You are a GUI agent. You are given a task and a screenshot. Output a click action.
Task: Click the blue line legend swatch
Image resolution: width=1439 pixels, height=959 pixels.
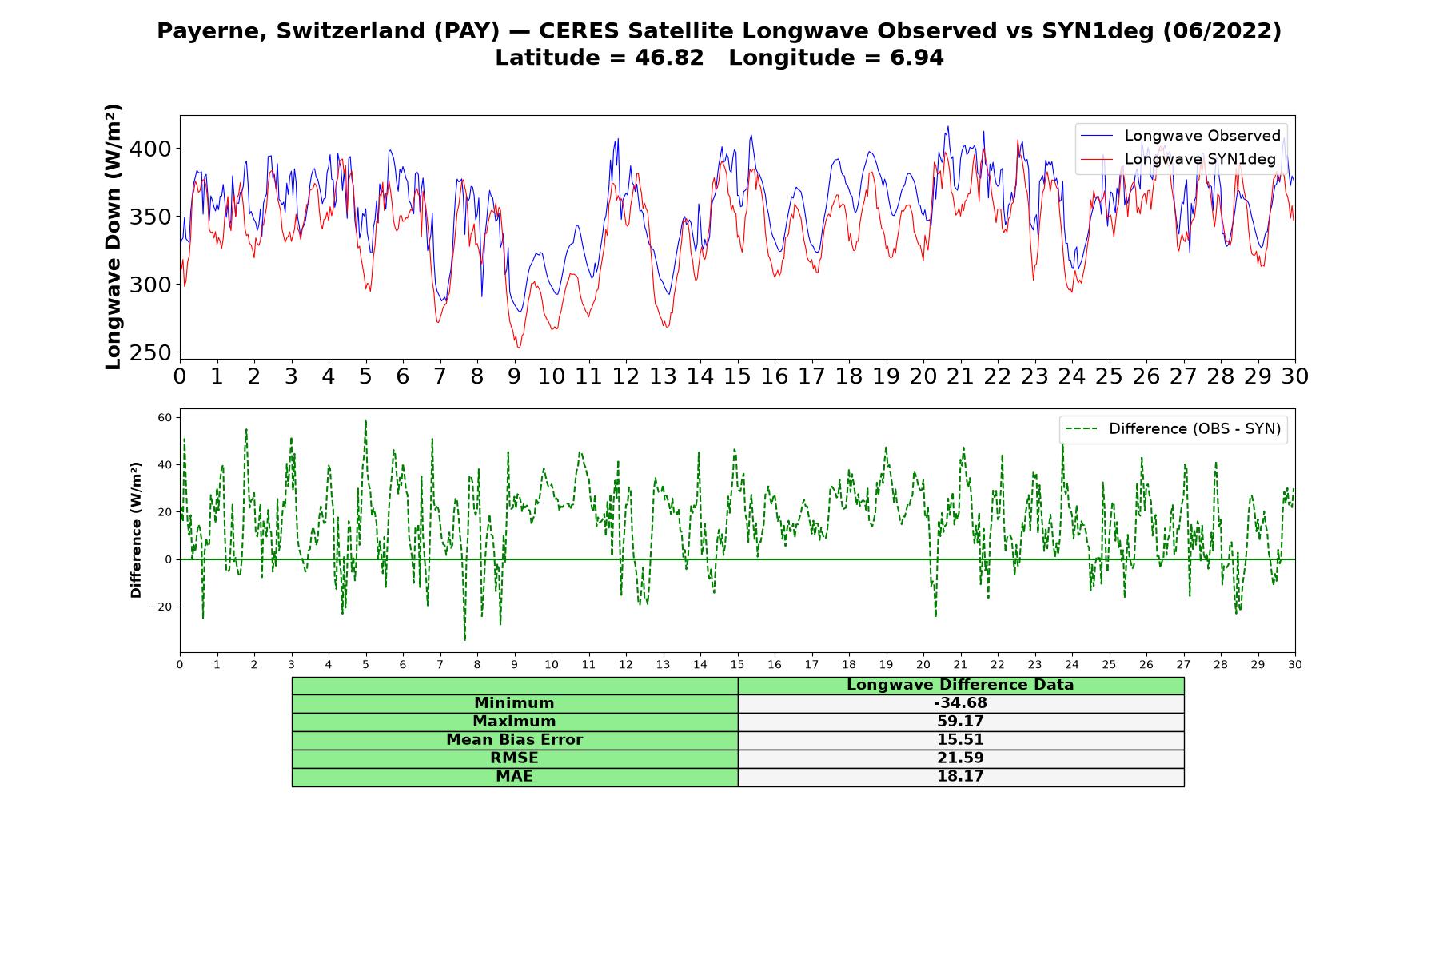tap(1096, 136)
